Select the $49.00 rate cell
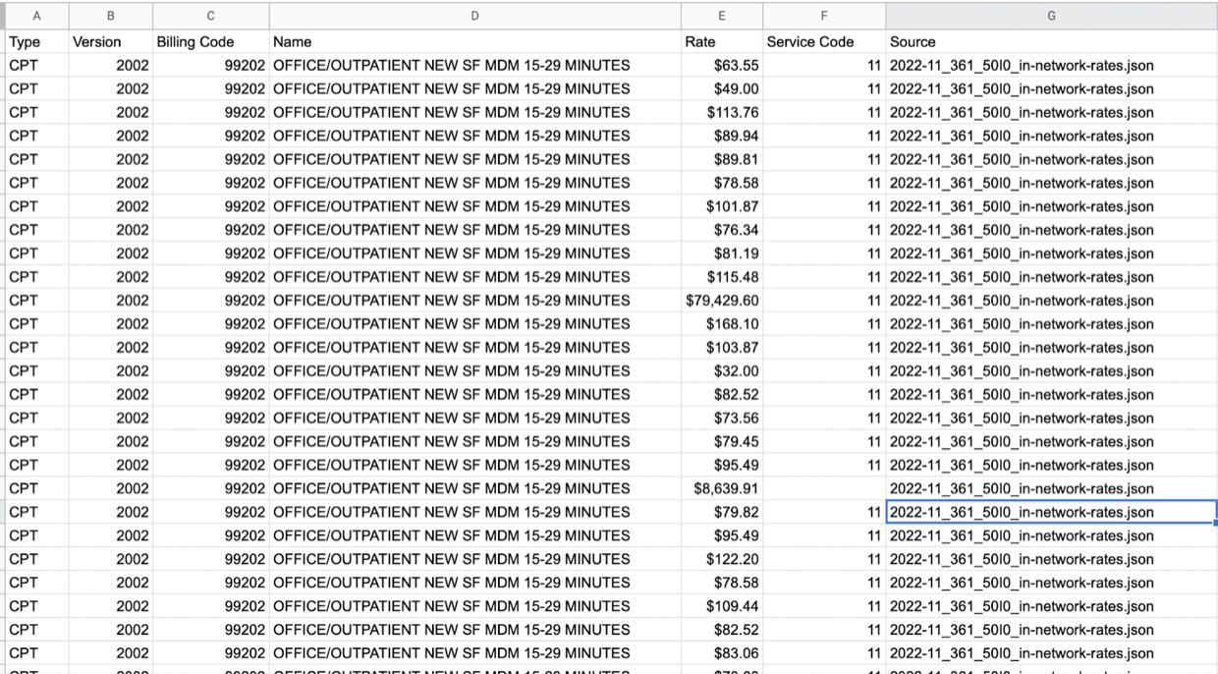The width and height of the screenshot is (1218, 674). (722, 88)
